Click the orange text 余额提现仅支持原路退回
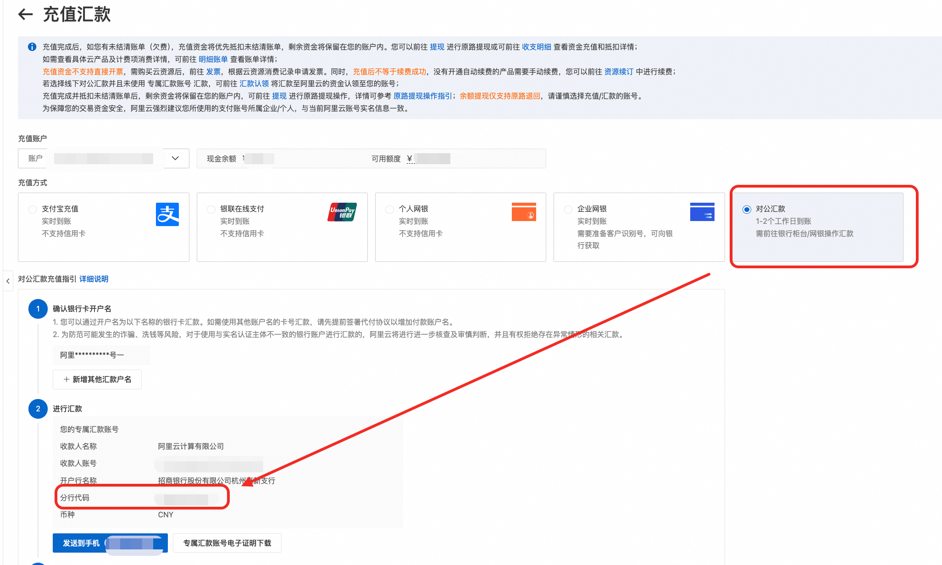The width and height of the screenshot is (942, 565). point(500,96)
